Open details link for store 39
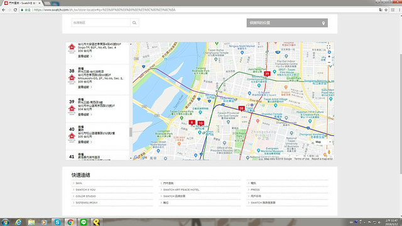The image size is (402, 226). pos(85,115)
